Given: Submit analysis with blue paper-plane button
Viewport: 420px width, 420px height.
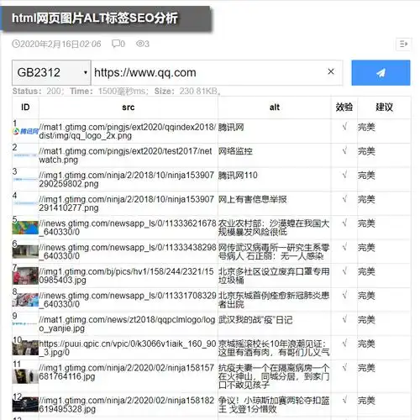Looking at the screenshot, I should (381, 72).
